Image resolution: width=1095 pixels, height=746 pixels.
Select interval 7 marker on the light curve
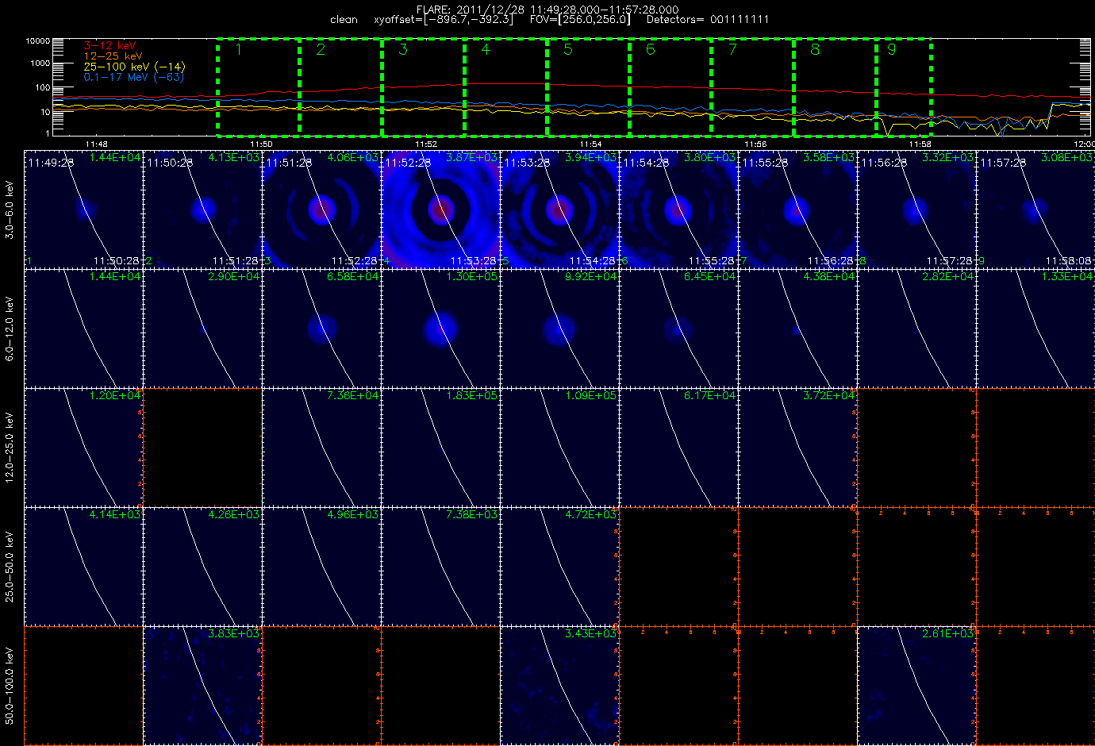[x=732, y=49]
